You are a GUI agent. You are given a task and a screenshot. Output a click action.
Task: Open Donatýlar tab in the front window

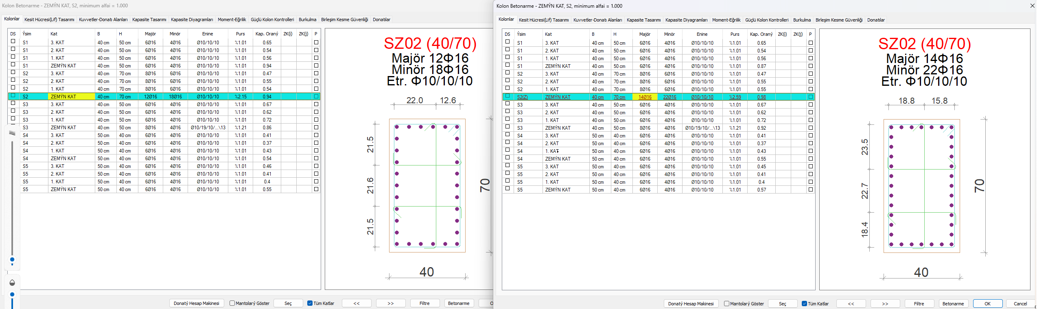(x=876, y=20)
